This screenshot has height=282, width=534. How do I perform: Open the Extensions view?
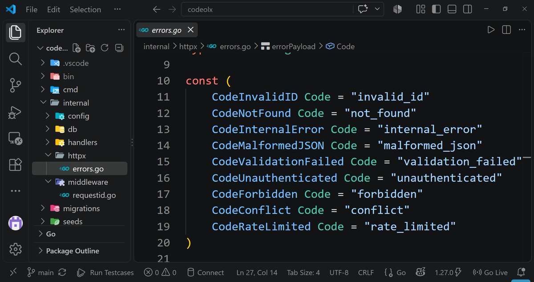click(15, 164)
